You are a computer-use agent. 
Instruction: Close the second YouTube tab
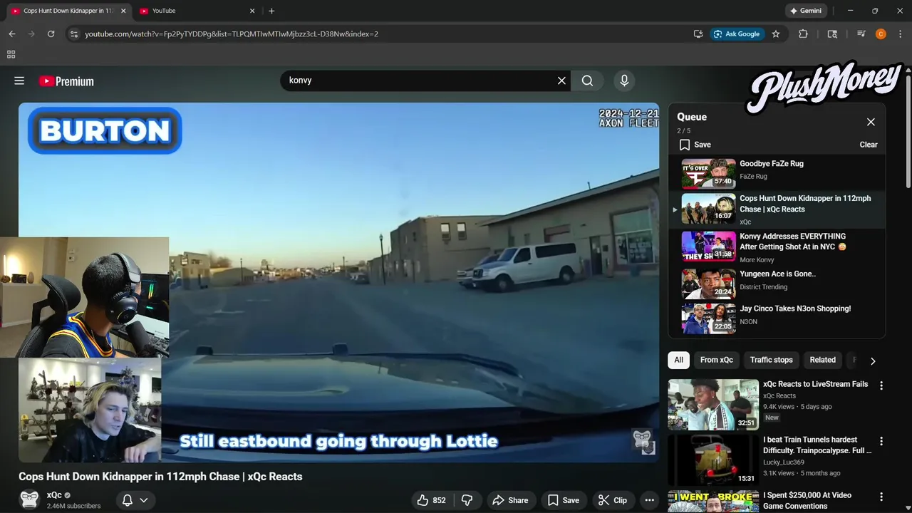tap(252, 11)
